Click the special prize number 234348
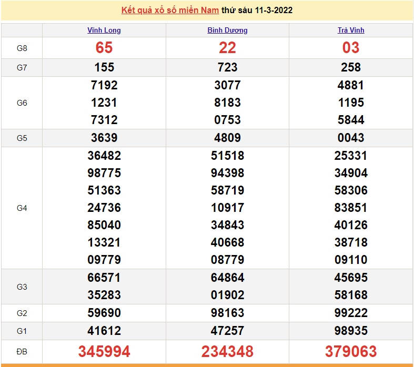The image size is (414, 367). click(227, 351)
